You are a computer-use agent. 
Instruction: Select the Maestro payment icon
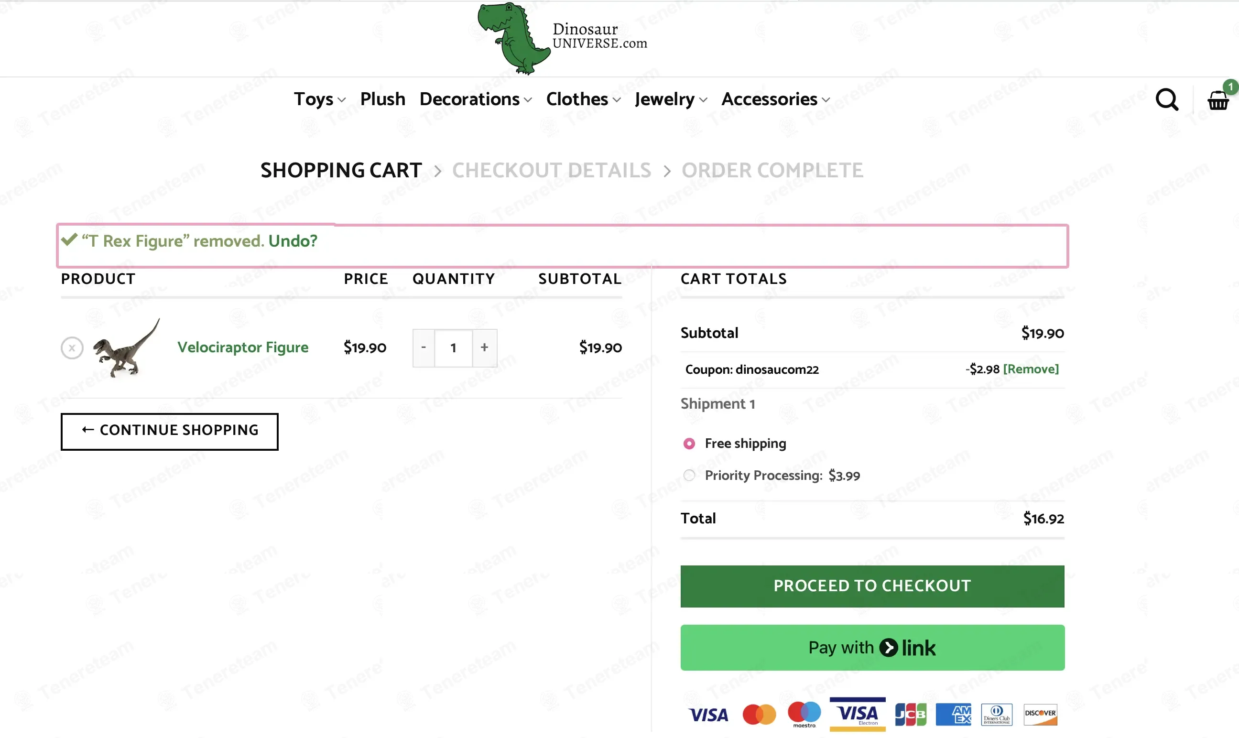pyautogui.click(x=804, y=715)
